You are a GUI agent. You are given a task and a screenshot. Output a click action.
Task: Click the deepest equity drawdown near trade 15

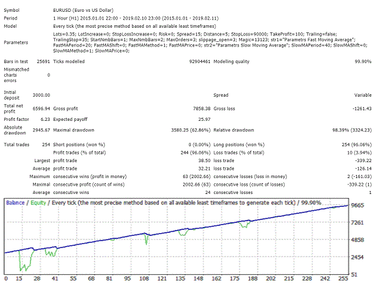[x=21, y=269]
